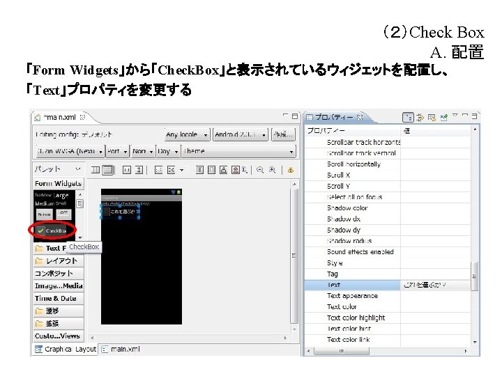Open the Time & Date palette category
This screenshot has height=376, width=502.
tap(59, 298)
